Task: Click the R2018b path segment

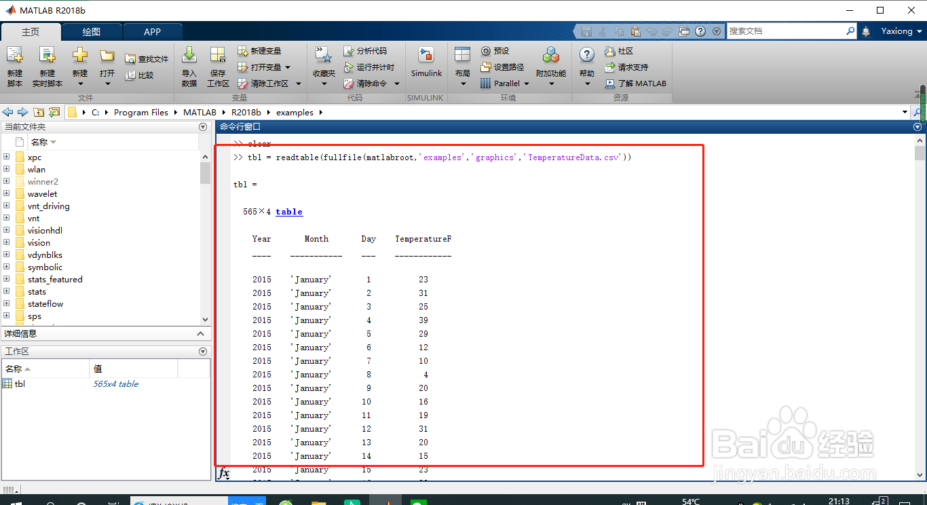Action: [246, 113]
